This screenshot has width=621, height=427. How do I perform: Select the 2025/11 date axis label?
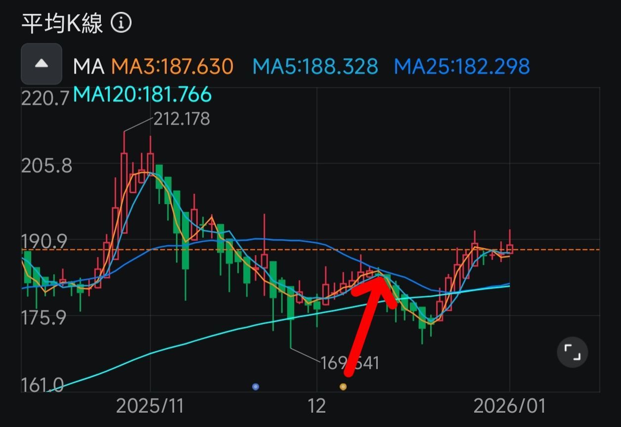[150, 406]
